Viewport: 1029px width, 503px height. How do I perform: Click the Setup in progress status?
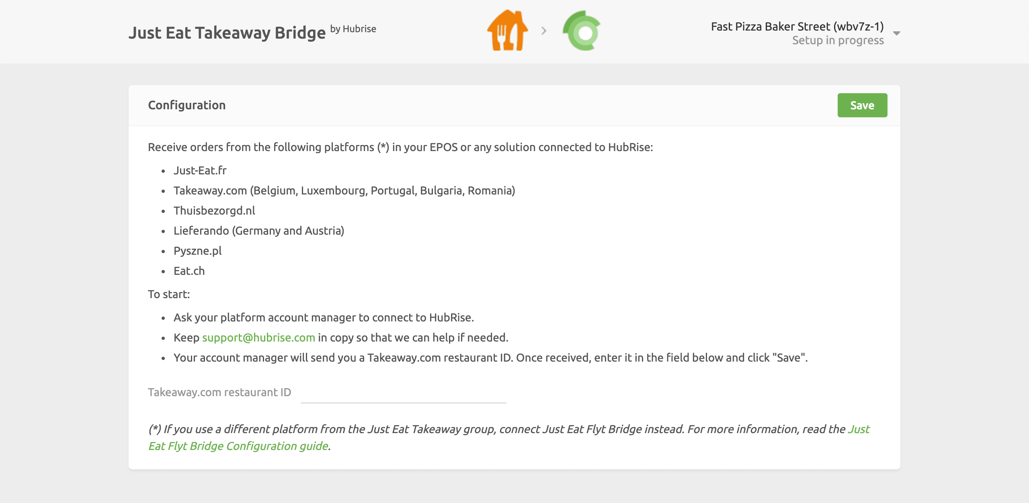click(838, 41)
